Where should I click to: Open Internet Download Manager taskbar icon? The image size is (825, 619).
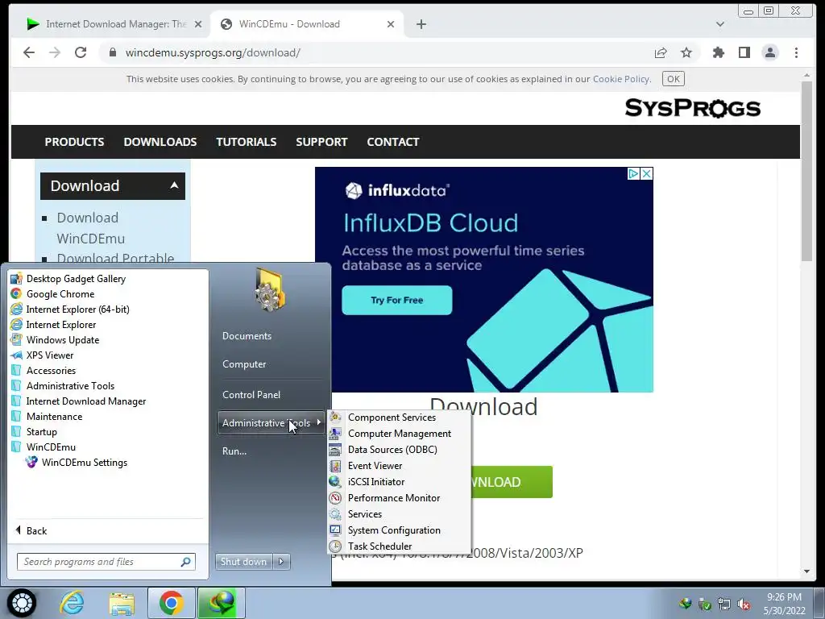pos(221,603)
